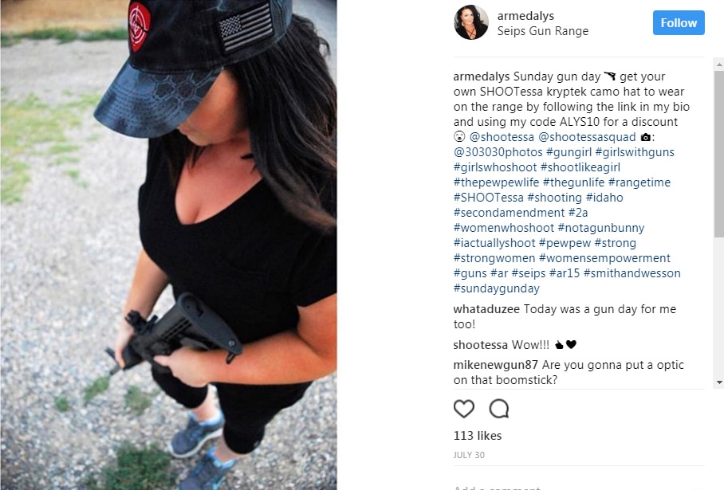Screen dimensions: 724x490
Task: Open the armedalys username at the top
Action: click(525, 16)
